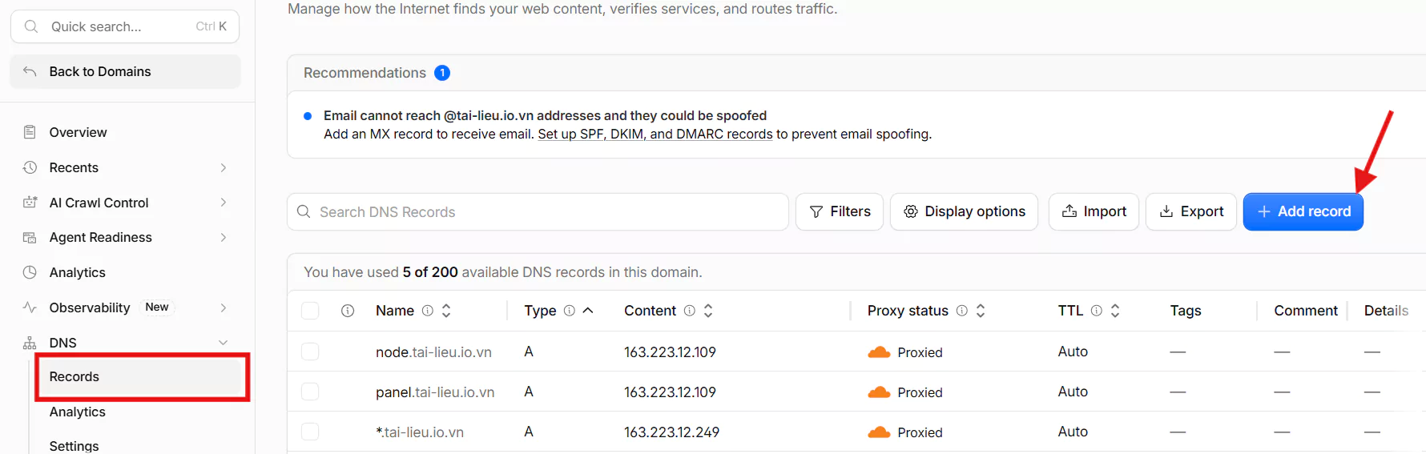Image resolution: width=1426 pixels, height=454 pixels.
Task: Open DNS Settings sub-item
Action: pyautogui.click(x=74, y=446)
